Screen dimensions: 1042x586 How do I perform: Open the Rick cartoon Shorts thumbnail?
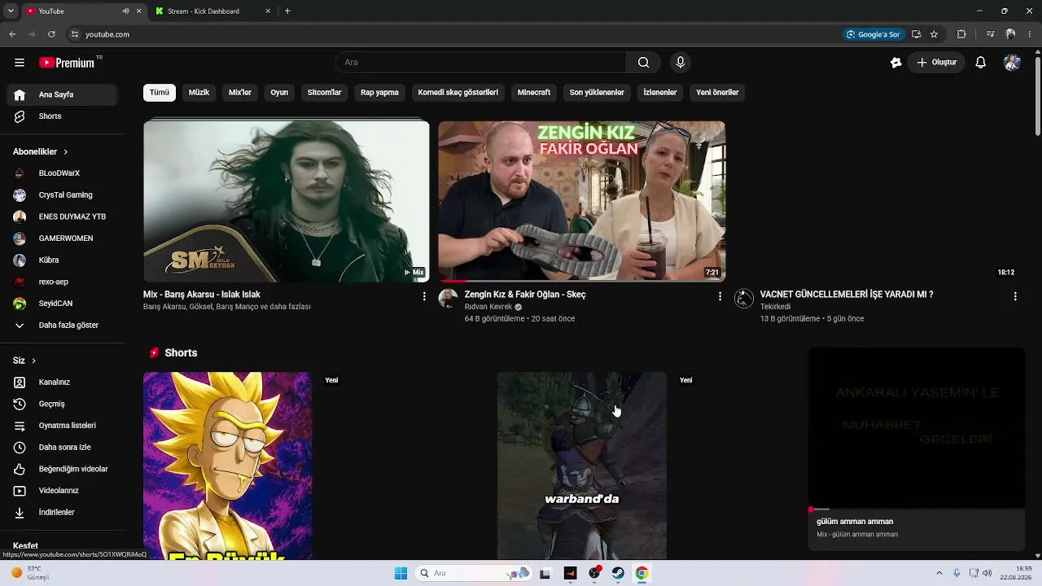point(227,466)
